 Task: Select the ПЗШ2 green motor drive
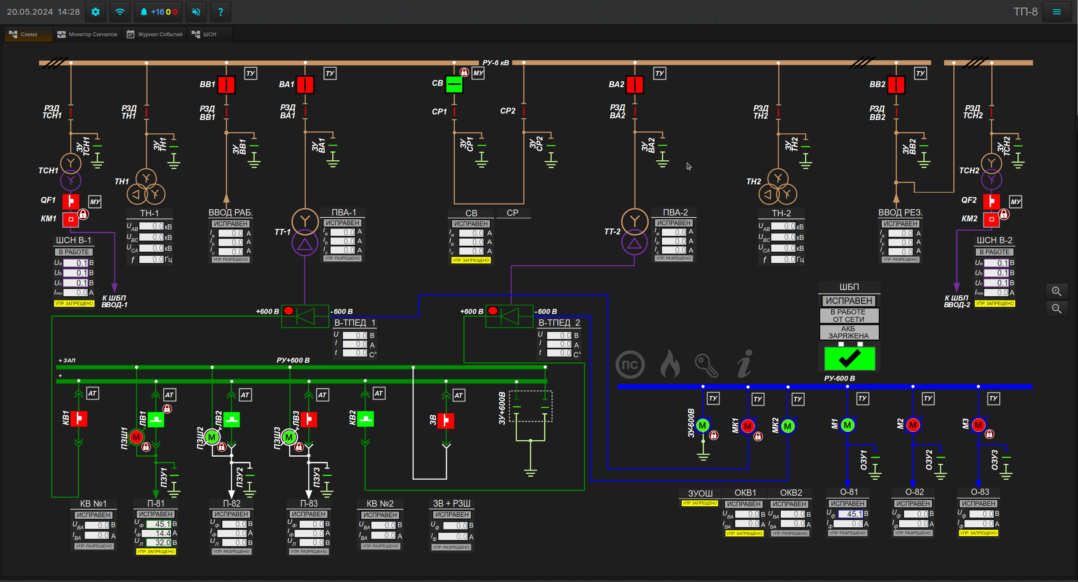tap(212, 437)
